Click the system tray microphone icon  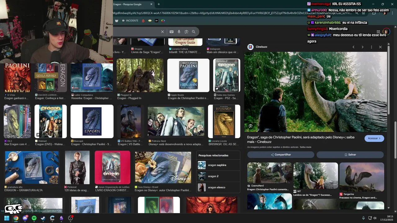tap(364, 218)
